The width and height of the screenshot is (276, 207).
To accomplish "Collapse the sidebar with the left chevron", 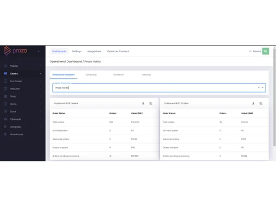I will [39, 51].
